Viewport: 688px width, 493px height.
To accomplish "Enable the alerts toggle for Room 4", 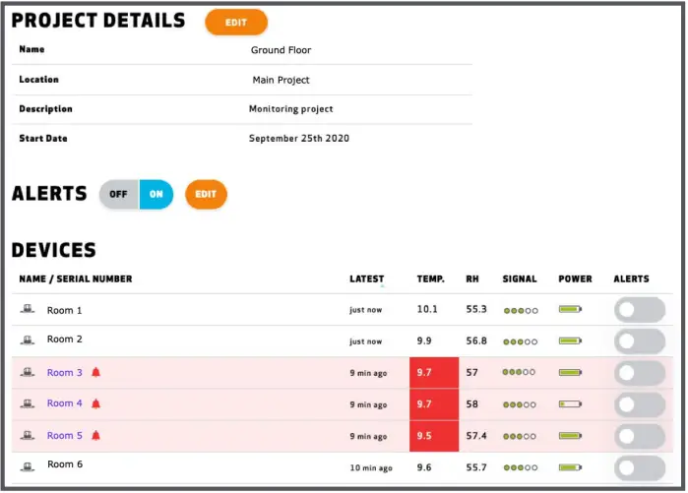I will tap(640, 404).
